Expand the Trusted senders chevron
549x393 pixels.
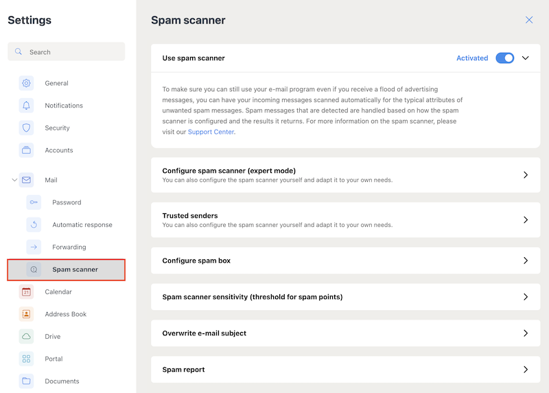(526, 219)
